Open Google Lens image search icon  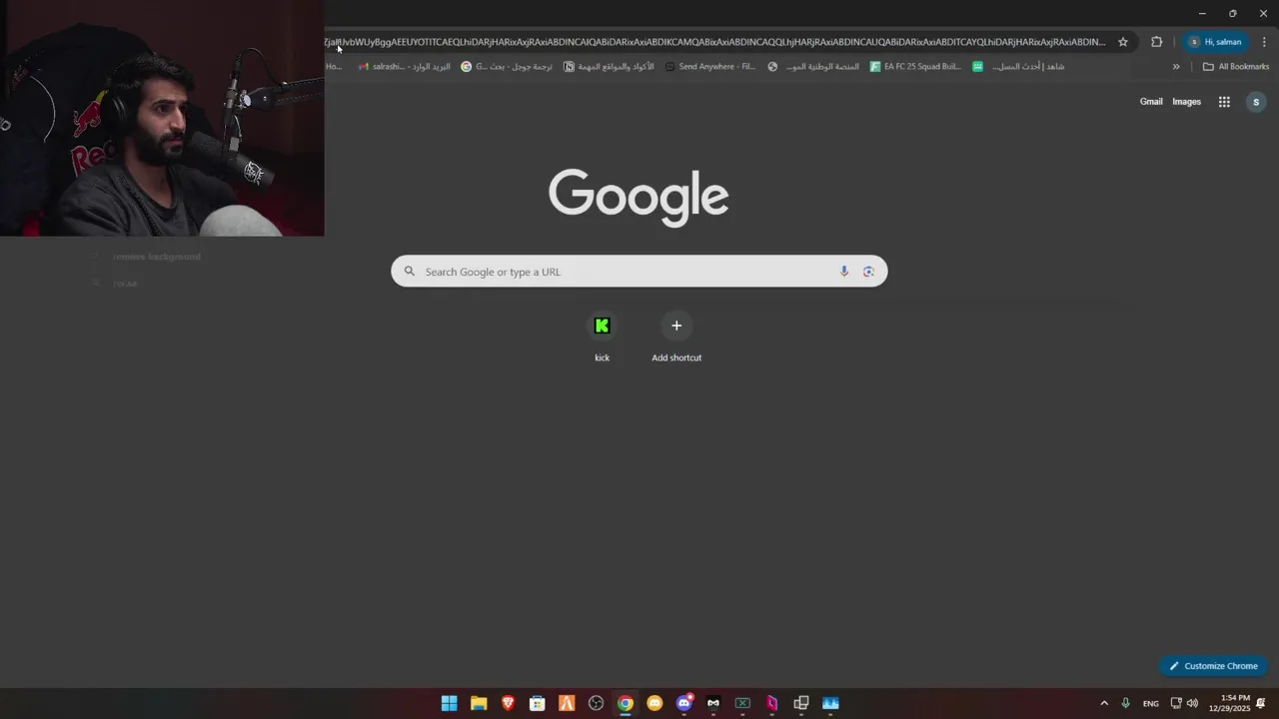(x=868, y=272)
